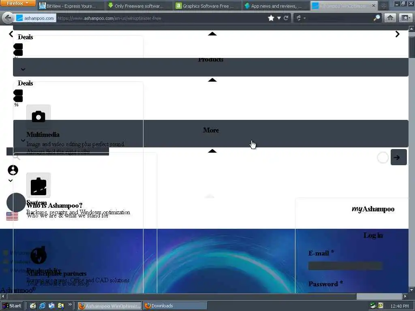Expand the chevron inside the Products bar
The width and height of the screenshot is (415, 311).
(x=23, y=69)
